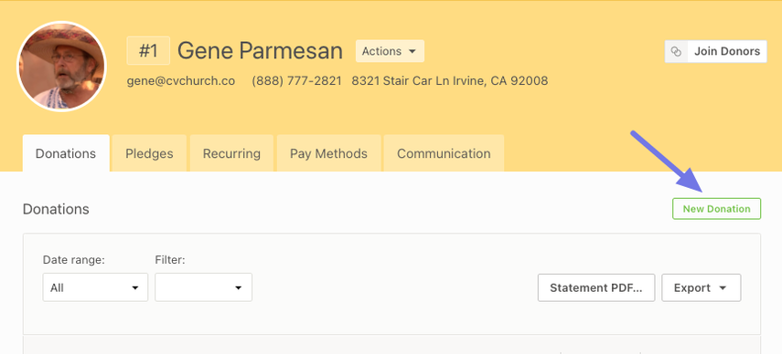Viewport: 782px width, 354px height.
Task: Open Gene Parmesan's profile photo
Action: pos(62,66)
